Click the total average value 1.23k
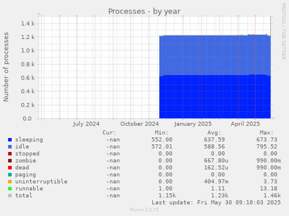This screenshot has width=289, height=216. [219, 196]
